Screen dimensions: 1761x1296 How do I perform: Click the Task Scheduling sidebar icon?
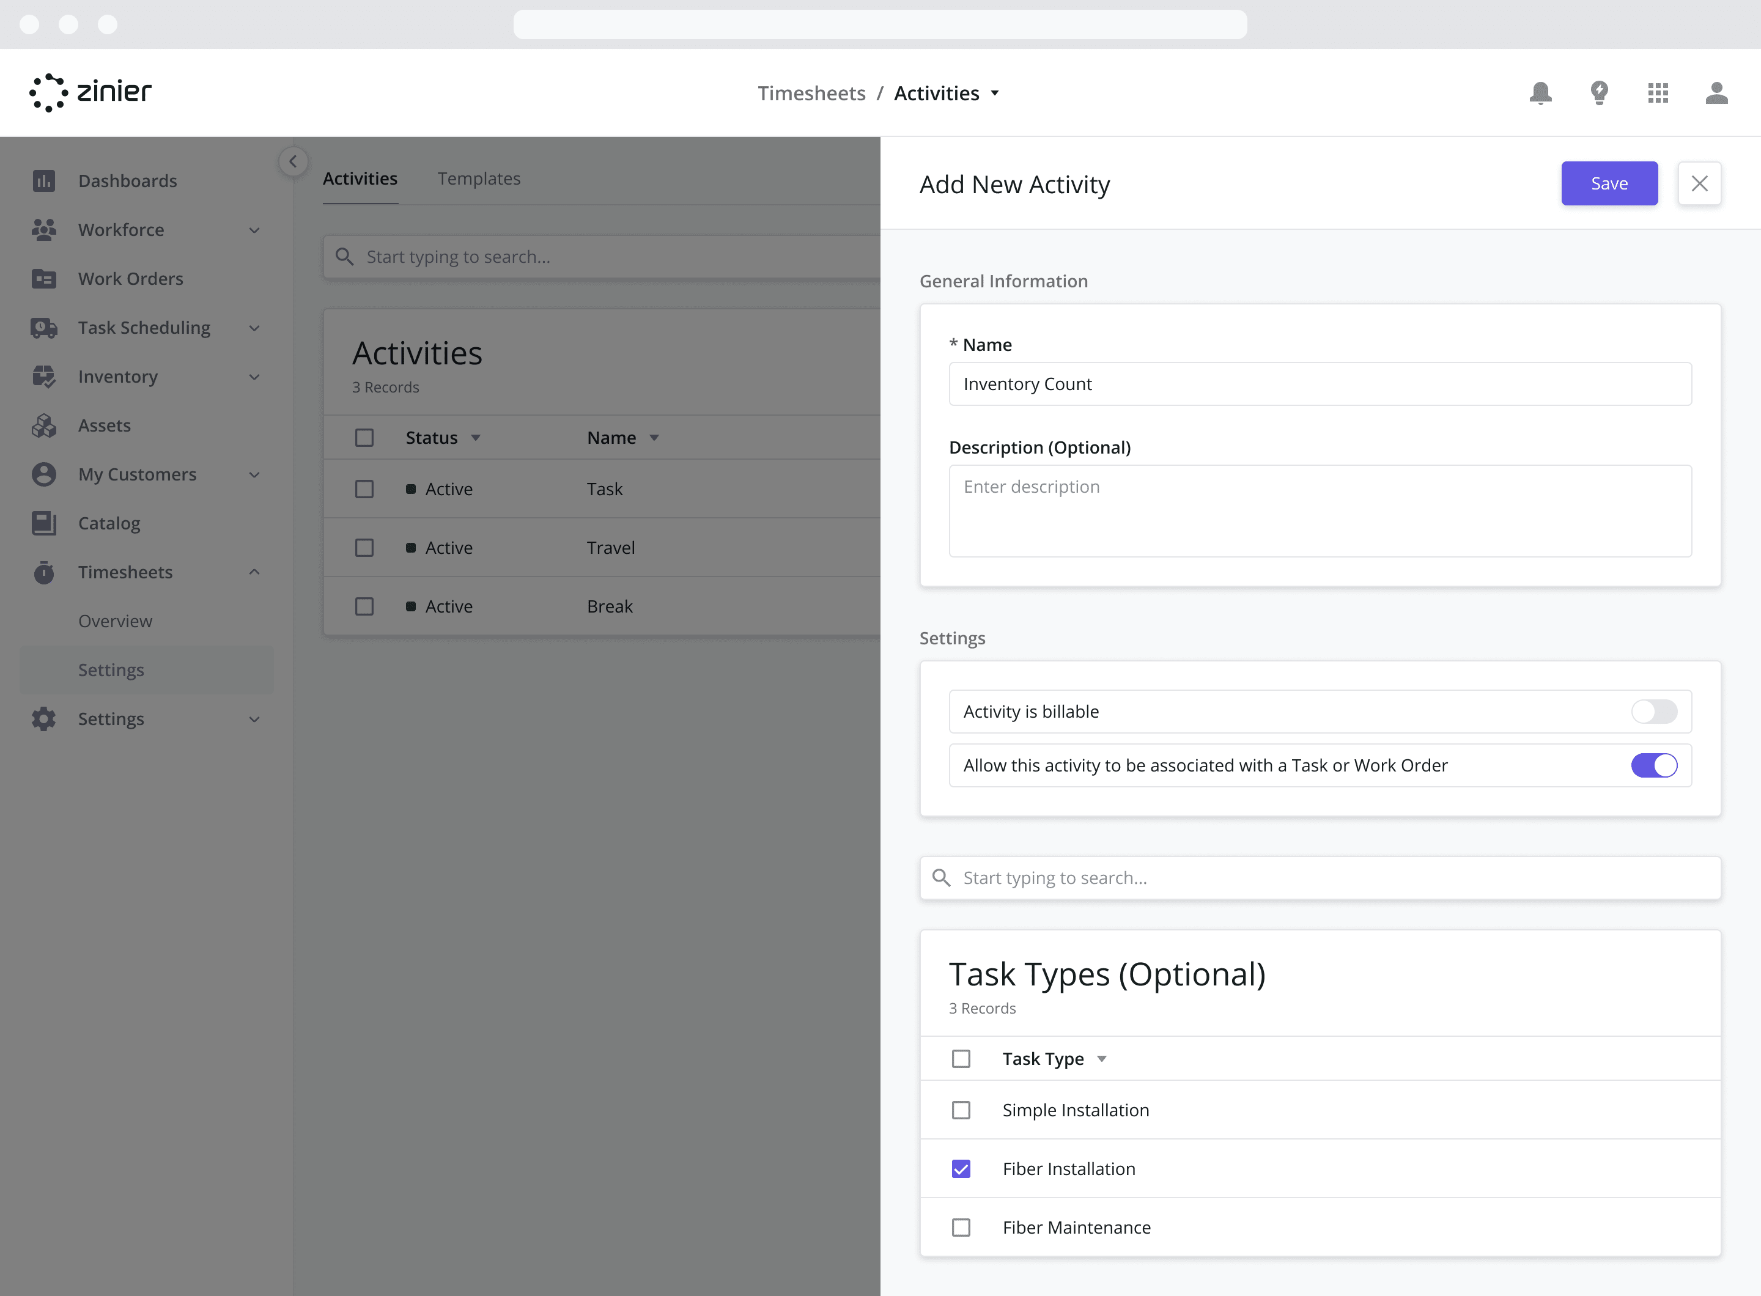pos(45,325)
